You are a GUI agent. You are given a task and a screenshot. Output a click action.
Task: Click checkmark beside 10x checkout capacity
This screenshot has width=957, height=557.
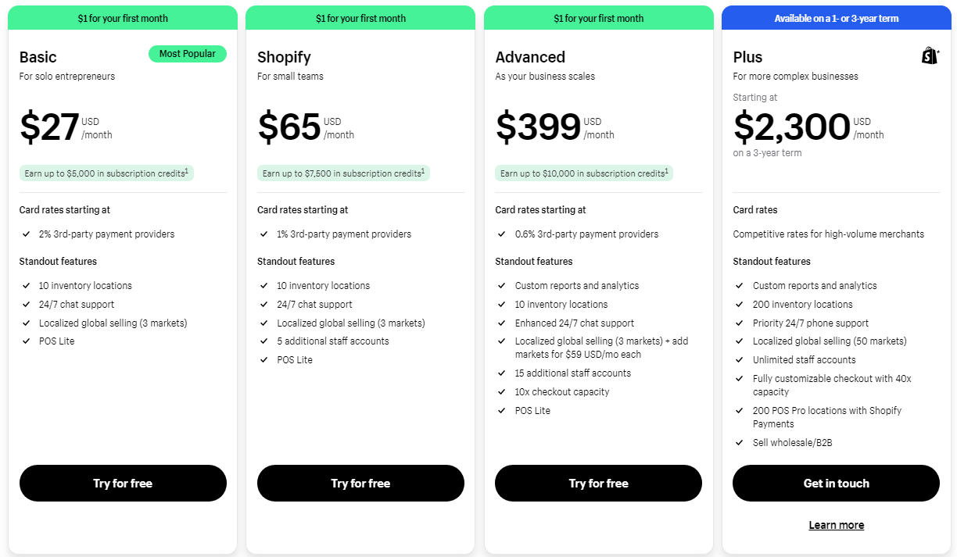[x=501, y=392]
